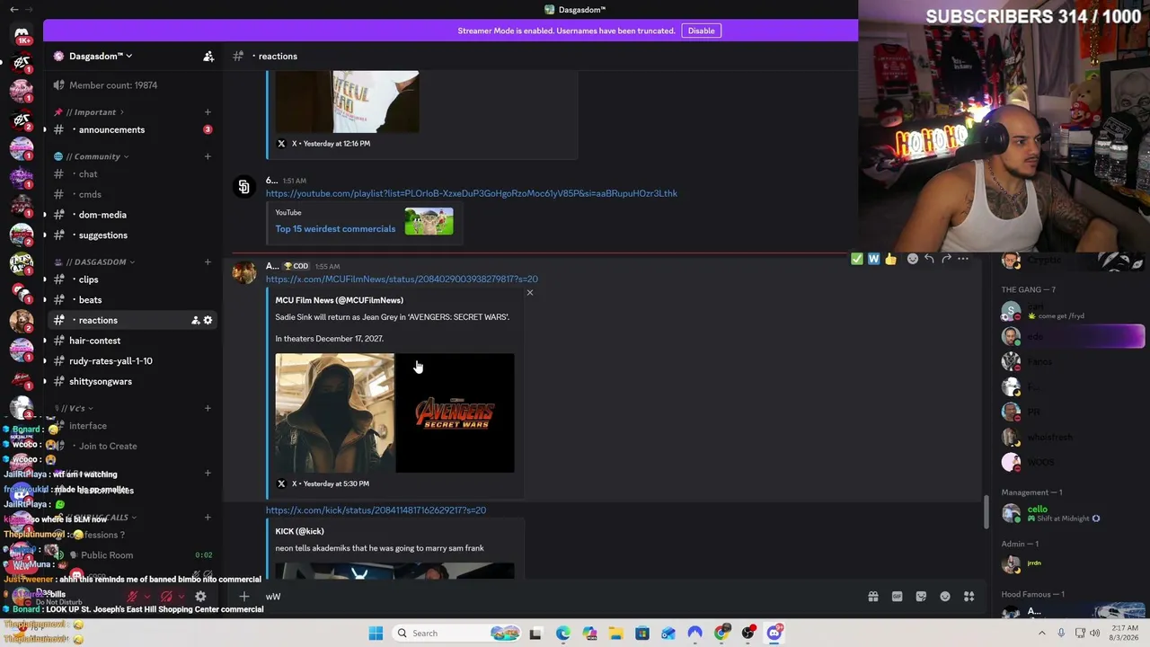
Task: Open the YouTube playlist link
Action: 472,193
